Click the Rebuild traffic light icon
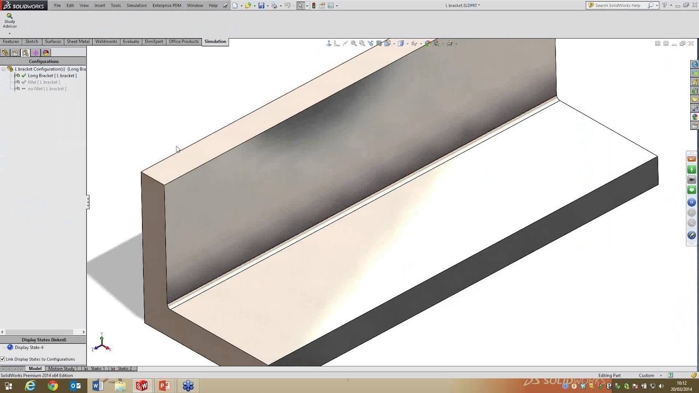This screenshot has width=699, height=393. click(313, 5)
